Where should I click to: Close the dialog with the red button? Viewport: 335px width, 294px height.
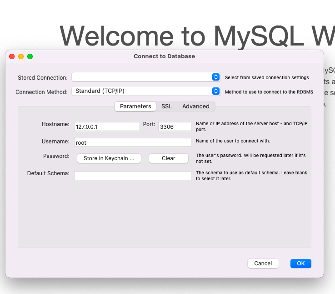[12, 56]
